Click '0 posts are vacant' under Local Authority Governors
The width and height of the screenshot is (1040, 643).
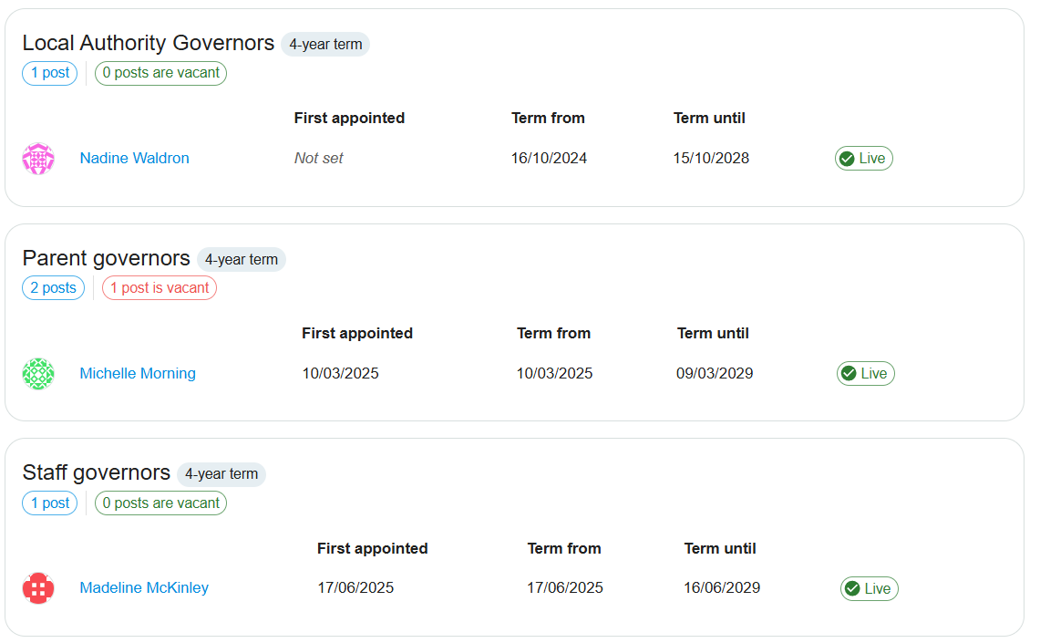click(x=160, y=73)
